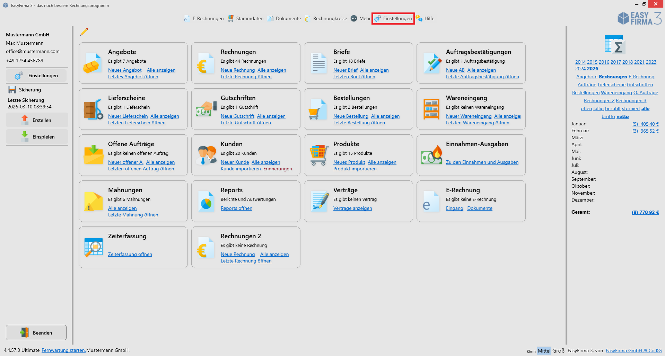
Task: Click the statistics sum table icon
Action: [x=615, y=44]
